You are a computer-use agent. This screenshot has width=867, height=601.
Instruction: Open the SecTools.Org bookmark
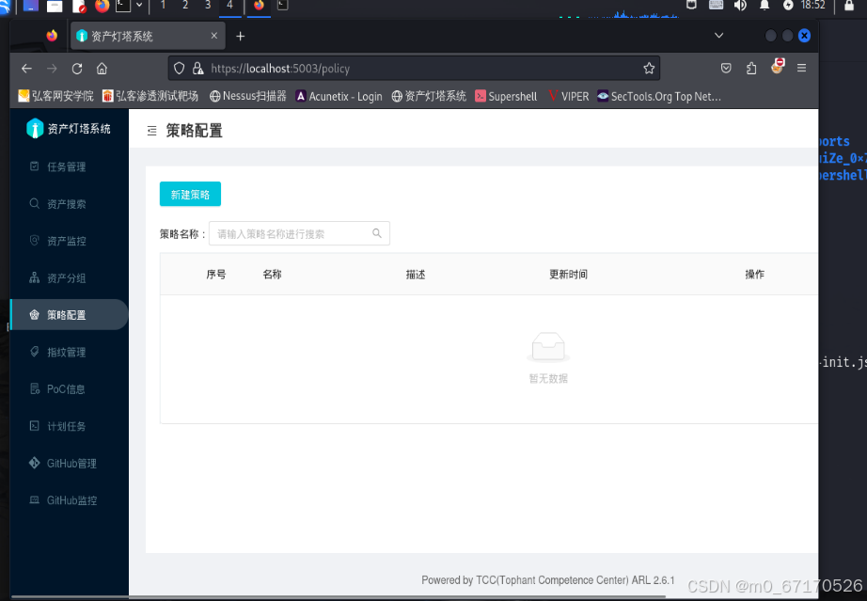[x=659, y=96]
